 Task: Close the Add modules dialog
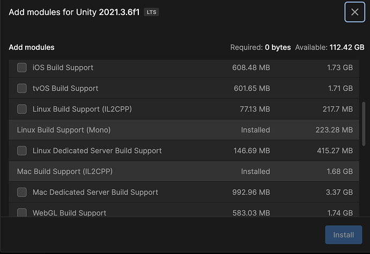(x=354, y=12)
